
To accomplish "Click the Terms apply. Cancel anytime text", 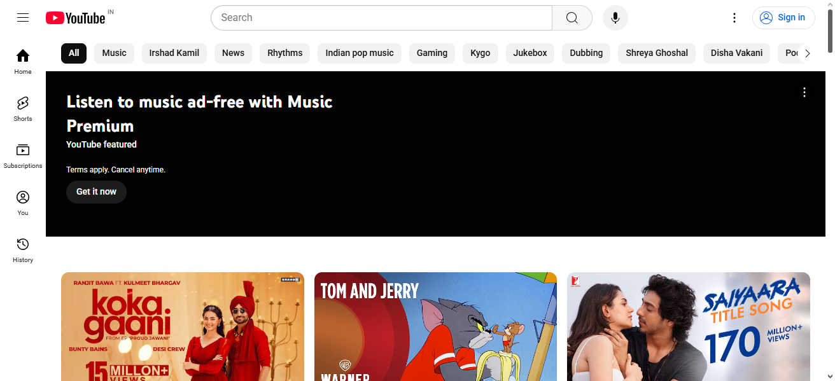I will (x=116, y=170).
